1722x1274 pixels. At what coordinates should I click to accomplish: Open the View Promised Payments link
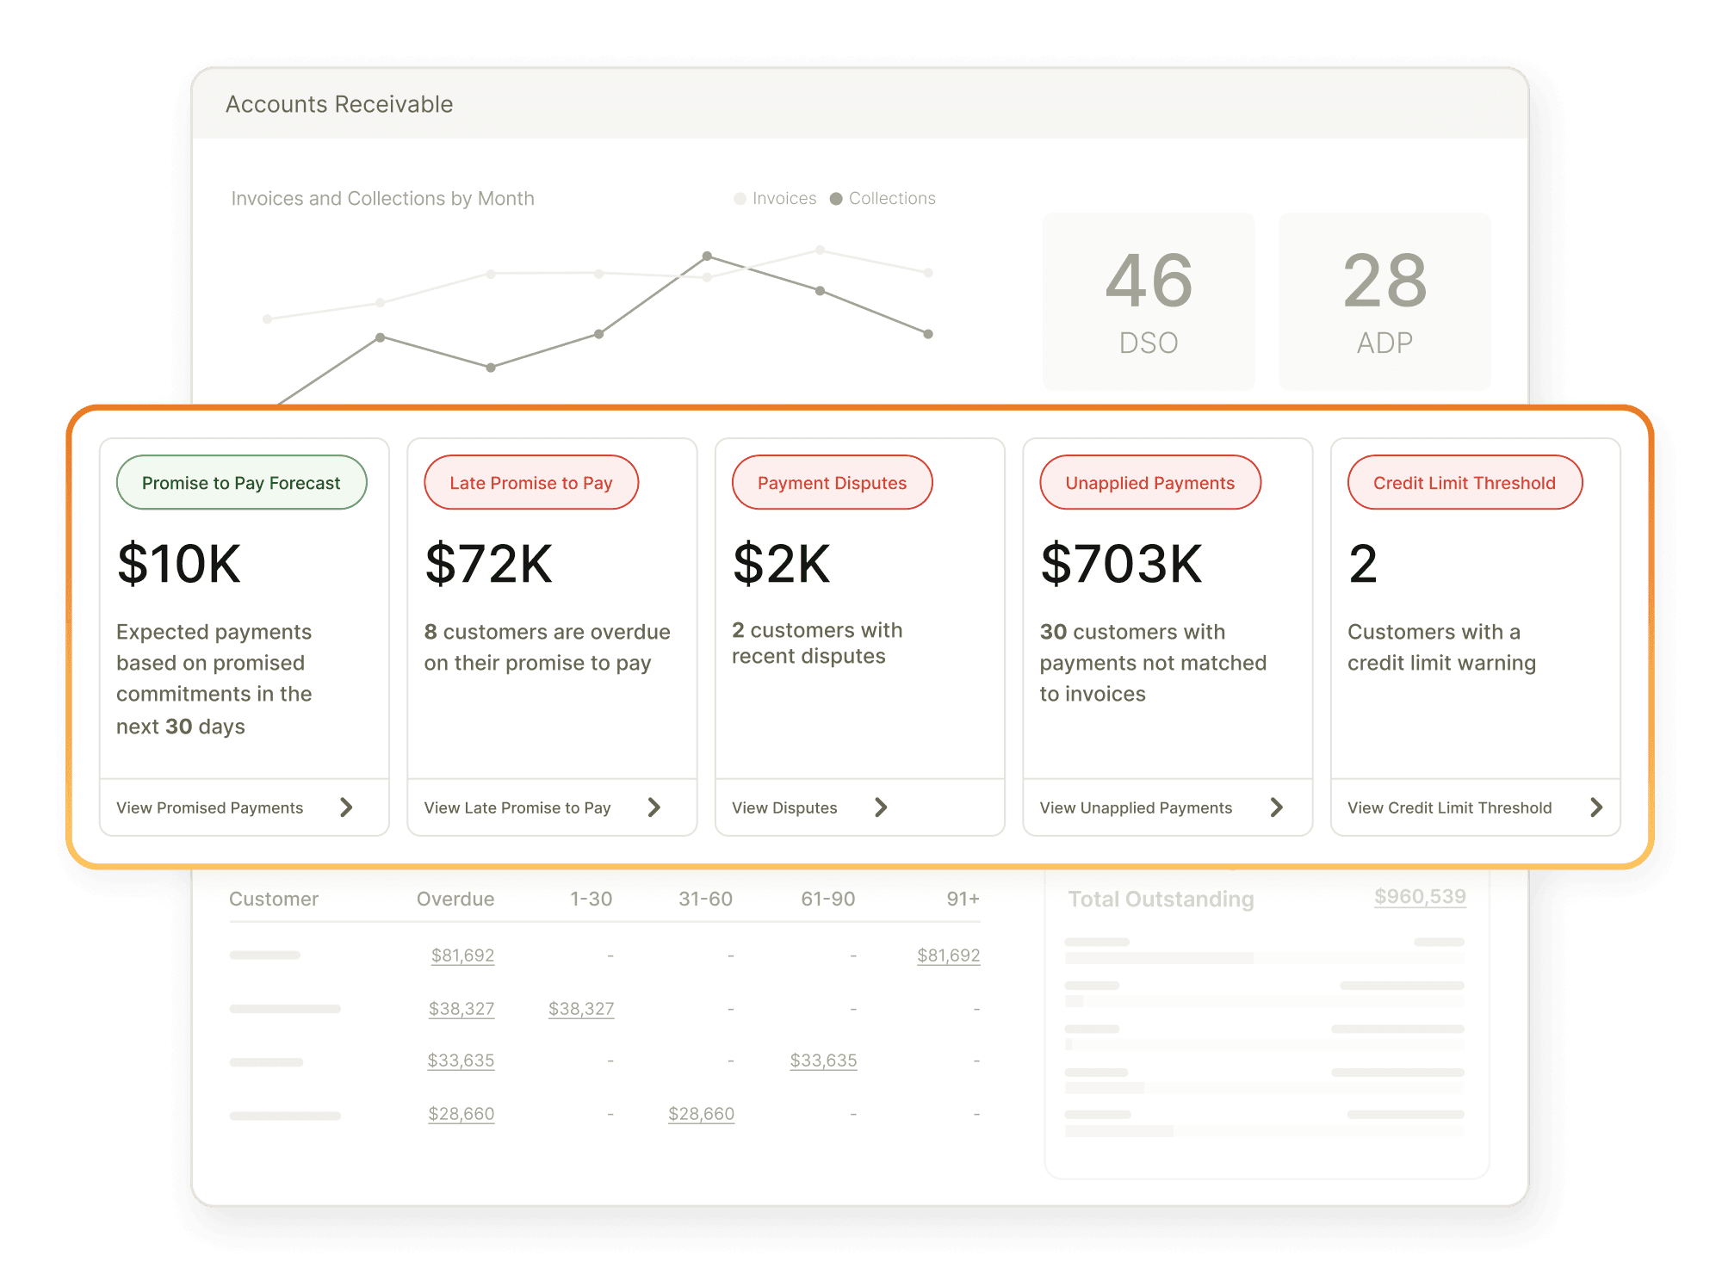[210, 808]
